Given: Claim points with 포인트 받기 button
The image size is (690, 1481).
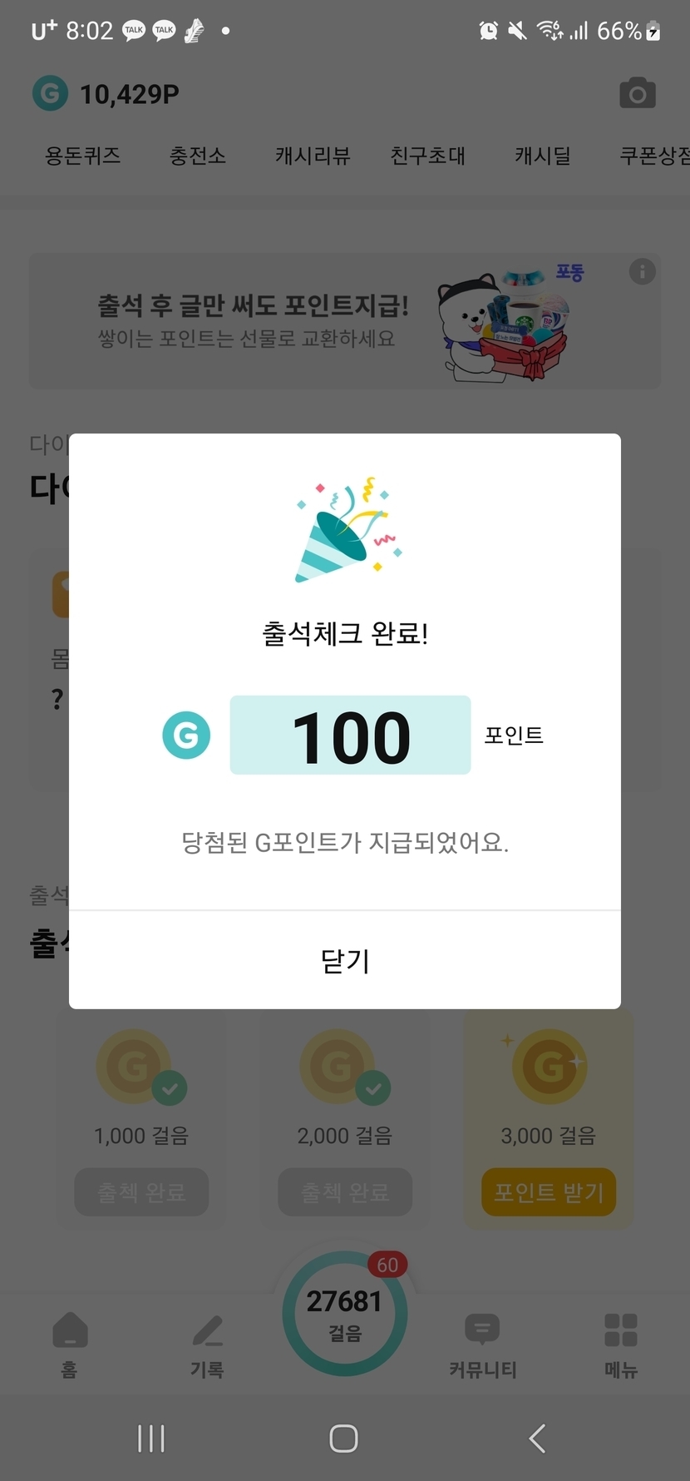Looking at the screenshot, I should pos(549,1192).
